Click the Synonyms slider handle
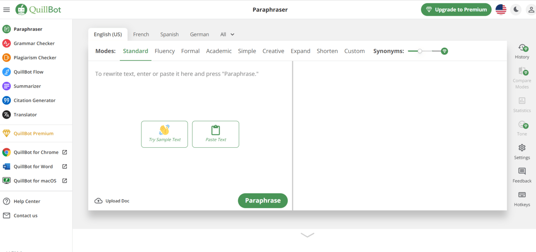 pyautogui.click(x=420, y=51)
